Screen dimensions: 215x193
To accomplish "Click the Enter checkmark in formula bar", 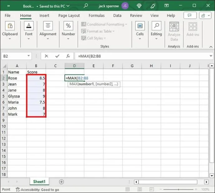I will tap(57, 56).
